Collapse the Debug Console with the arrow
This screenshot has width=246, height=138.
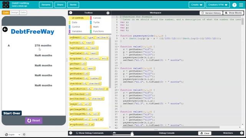(x=71, y=133)
